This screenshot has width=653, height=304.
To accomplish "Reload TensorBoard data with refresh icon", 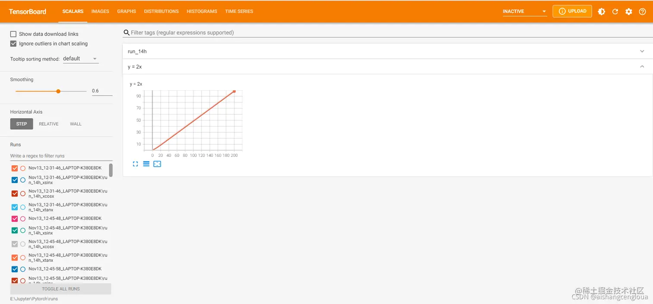I will (x=615, y=12).
